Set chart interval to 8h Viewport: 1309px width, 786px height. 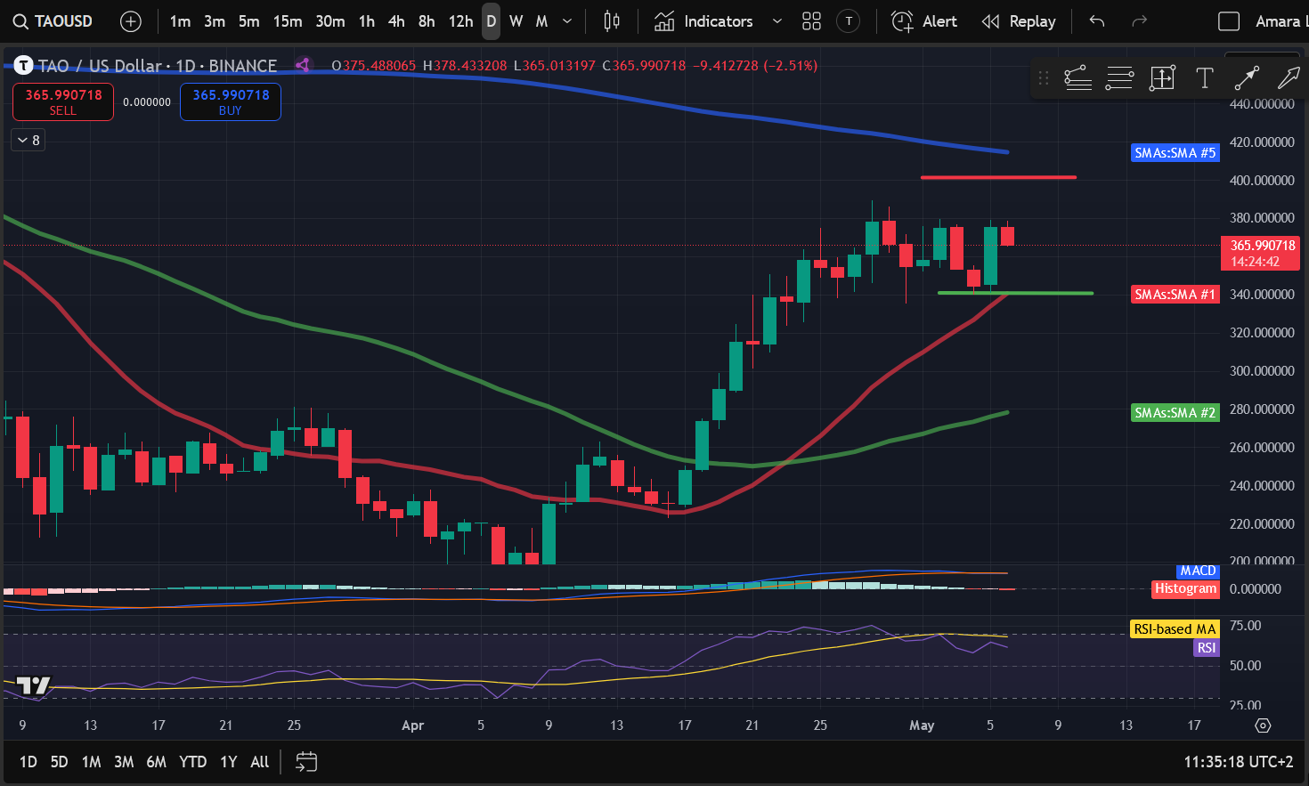427,21
